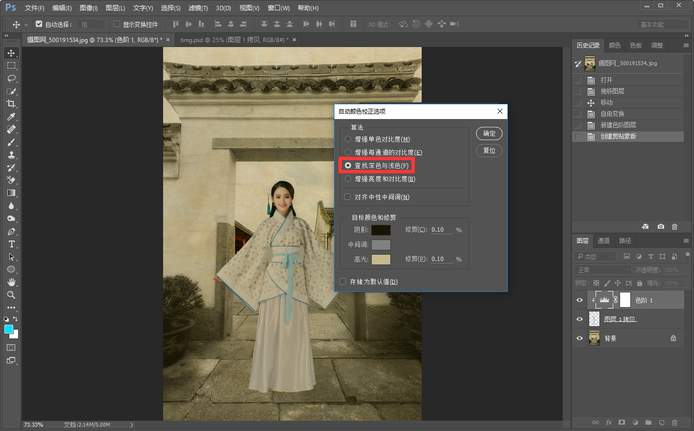Click the new adjustment layer half-circle icon
This screenshot has width=694, height=431.
coord(635,422)
